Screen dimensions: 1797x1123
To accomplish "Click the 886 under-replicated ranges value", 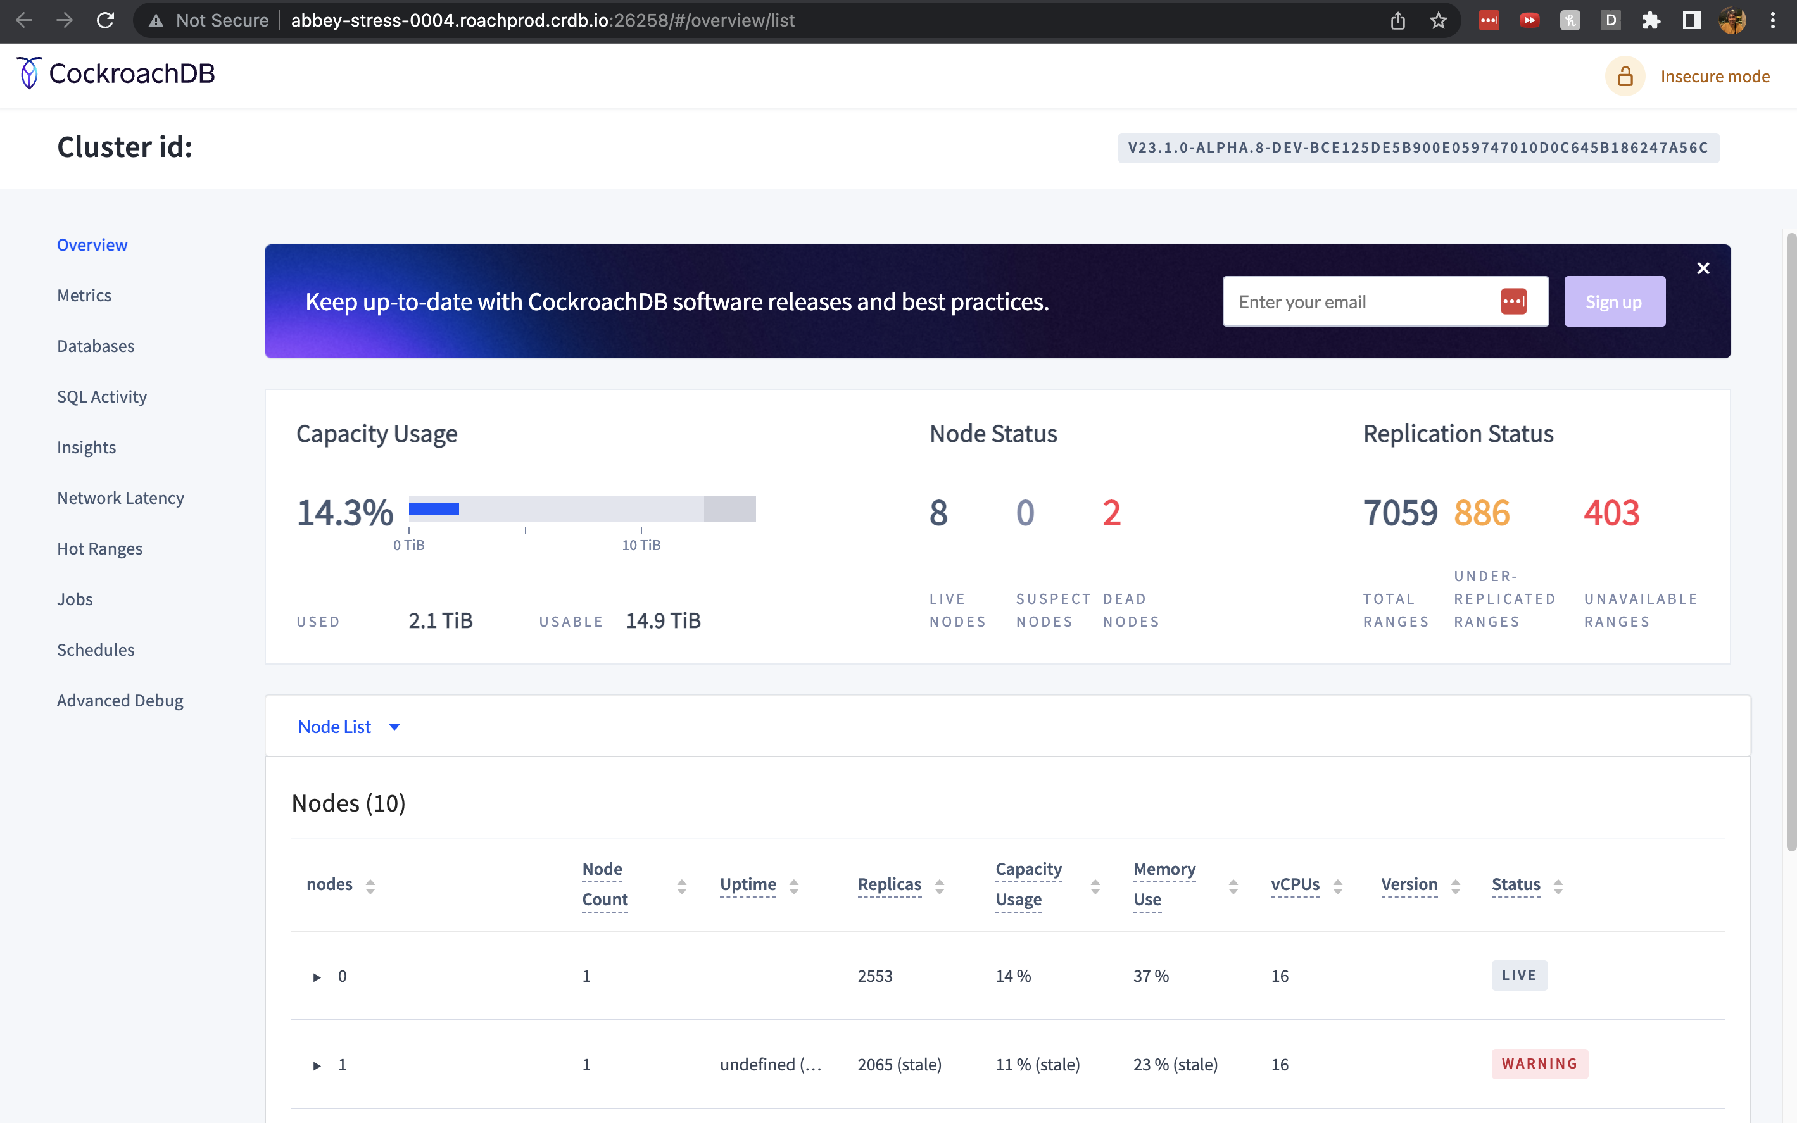I will click(1481, 513).
